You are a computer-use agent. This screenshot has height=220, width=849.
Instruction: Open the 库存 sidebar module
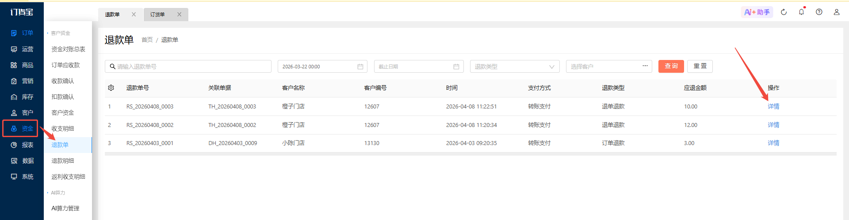point(22,97)
